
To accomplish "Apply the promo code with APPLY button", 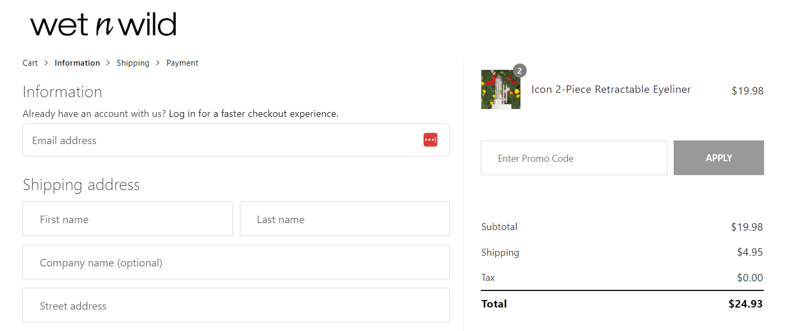I will 719,158.
